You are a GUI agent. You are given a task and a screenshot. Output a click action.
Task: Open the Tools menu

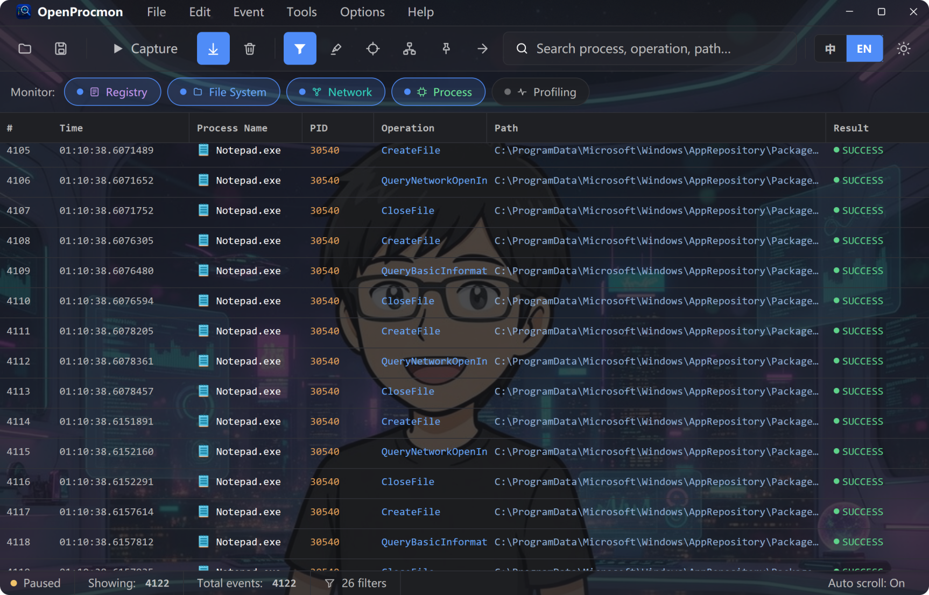(301, 12)
